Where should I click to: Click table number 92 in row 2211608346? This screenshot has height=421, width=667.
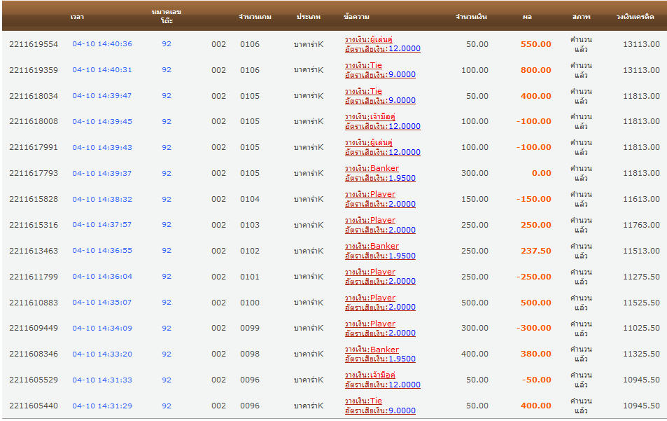(167, 354)
